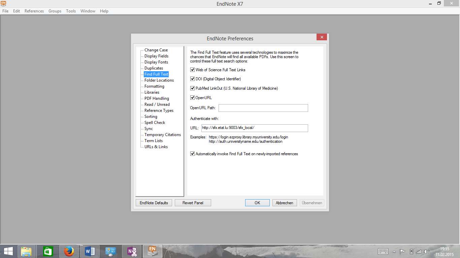
Task: Open Firefox from the taskbar
Action: pyautogui.click(x=69, y=251)
